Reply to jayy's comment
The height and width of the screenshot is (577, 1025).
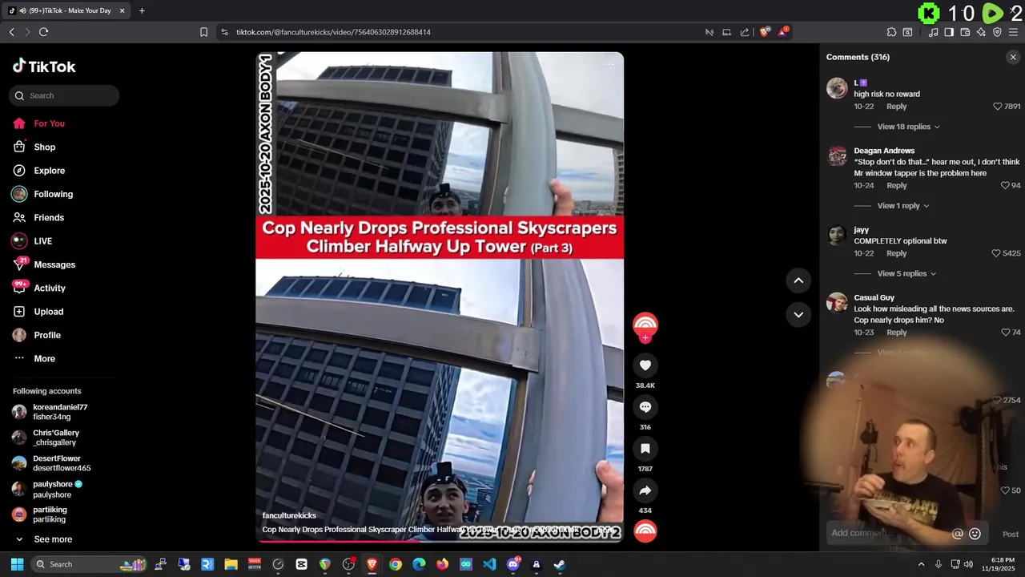click(897, 253)
